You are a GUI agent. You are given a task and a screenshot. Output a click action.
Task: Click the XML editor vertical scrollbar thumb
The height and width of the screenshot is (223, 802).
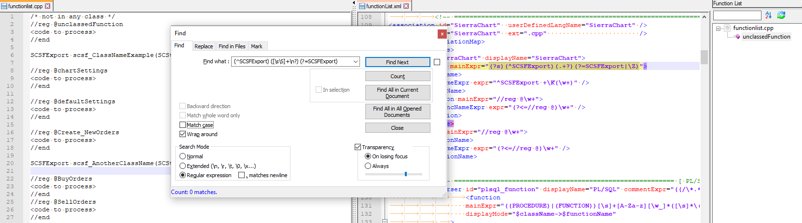point(704,57)
